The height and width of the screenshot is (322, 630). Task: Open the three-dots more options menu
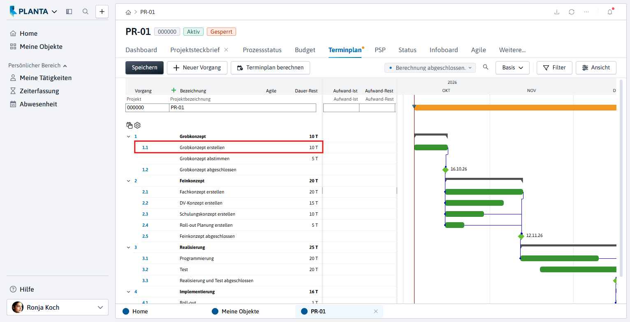586,12
